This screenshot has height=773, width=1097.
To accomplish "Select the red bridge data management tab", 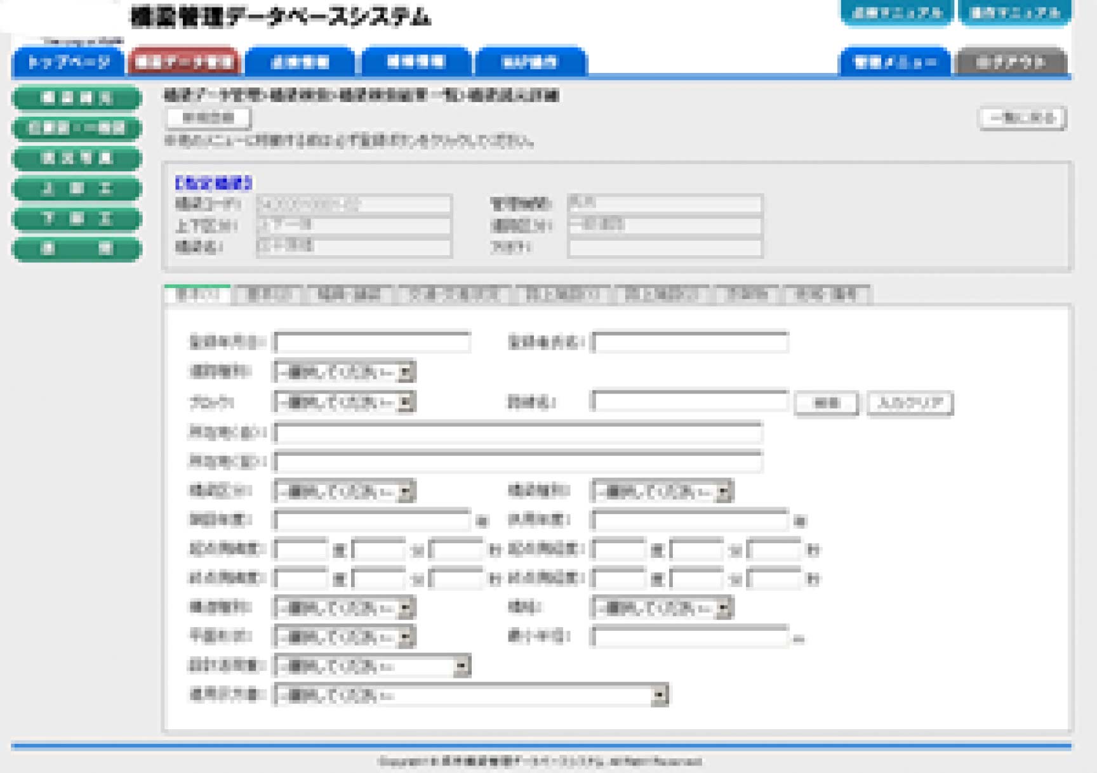I will pos(185,62).
